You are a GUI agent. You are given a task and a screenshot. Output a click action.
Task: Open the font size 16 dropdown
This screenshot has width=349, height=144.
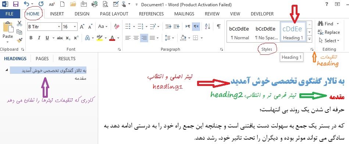[x=75, y=27]
